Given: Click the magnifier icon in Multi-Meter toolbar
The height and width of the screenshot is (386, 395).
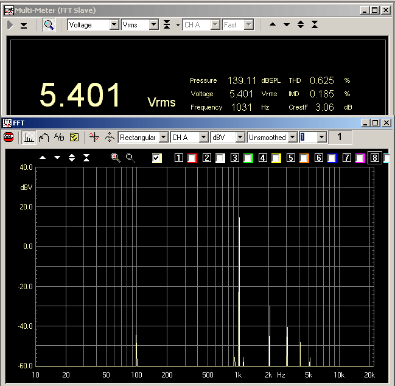Looking at the screenshot, I should click(49, 25).
